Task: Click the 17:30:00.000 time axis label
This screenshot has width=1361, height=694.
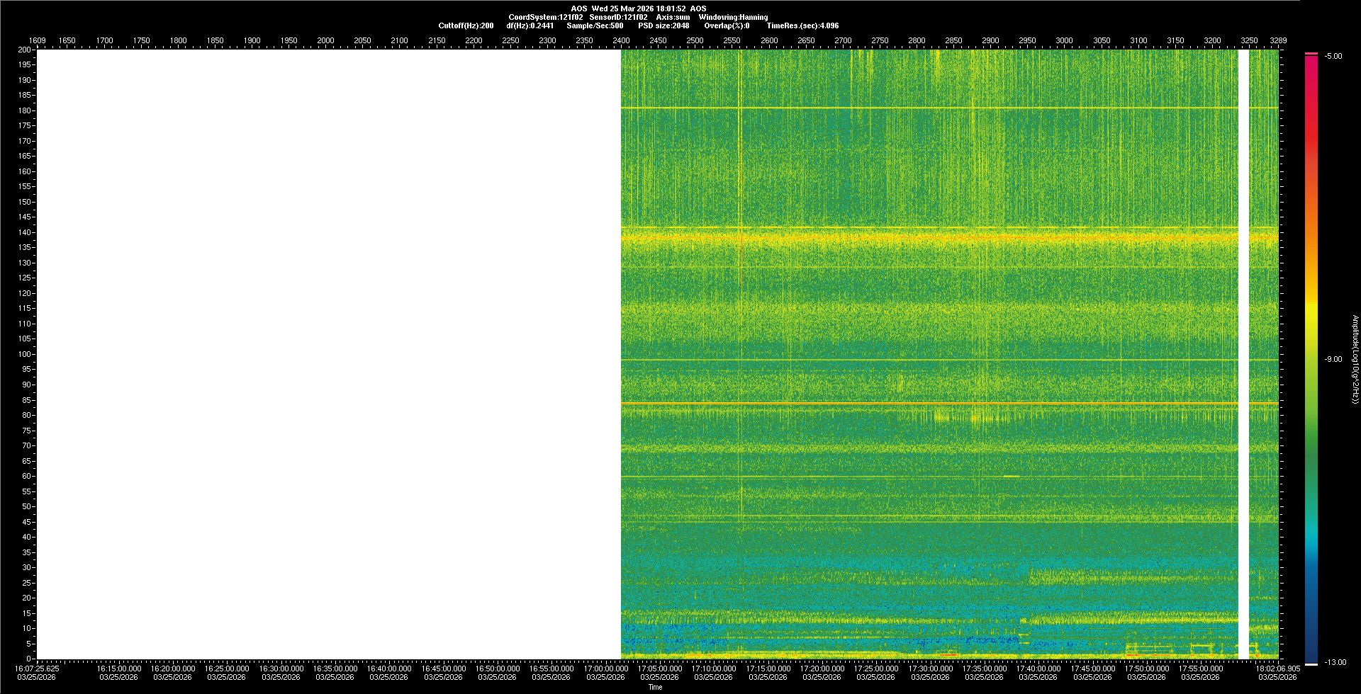Action: (x=930, y=668)
